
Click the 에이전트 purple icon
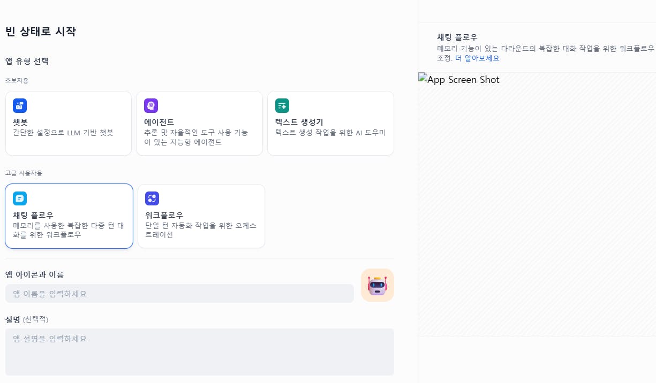(151, 105)
